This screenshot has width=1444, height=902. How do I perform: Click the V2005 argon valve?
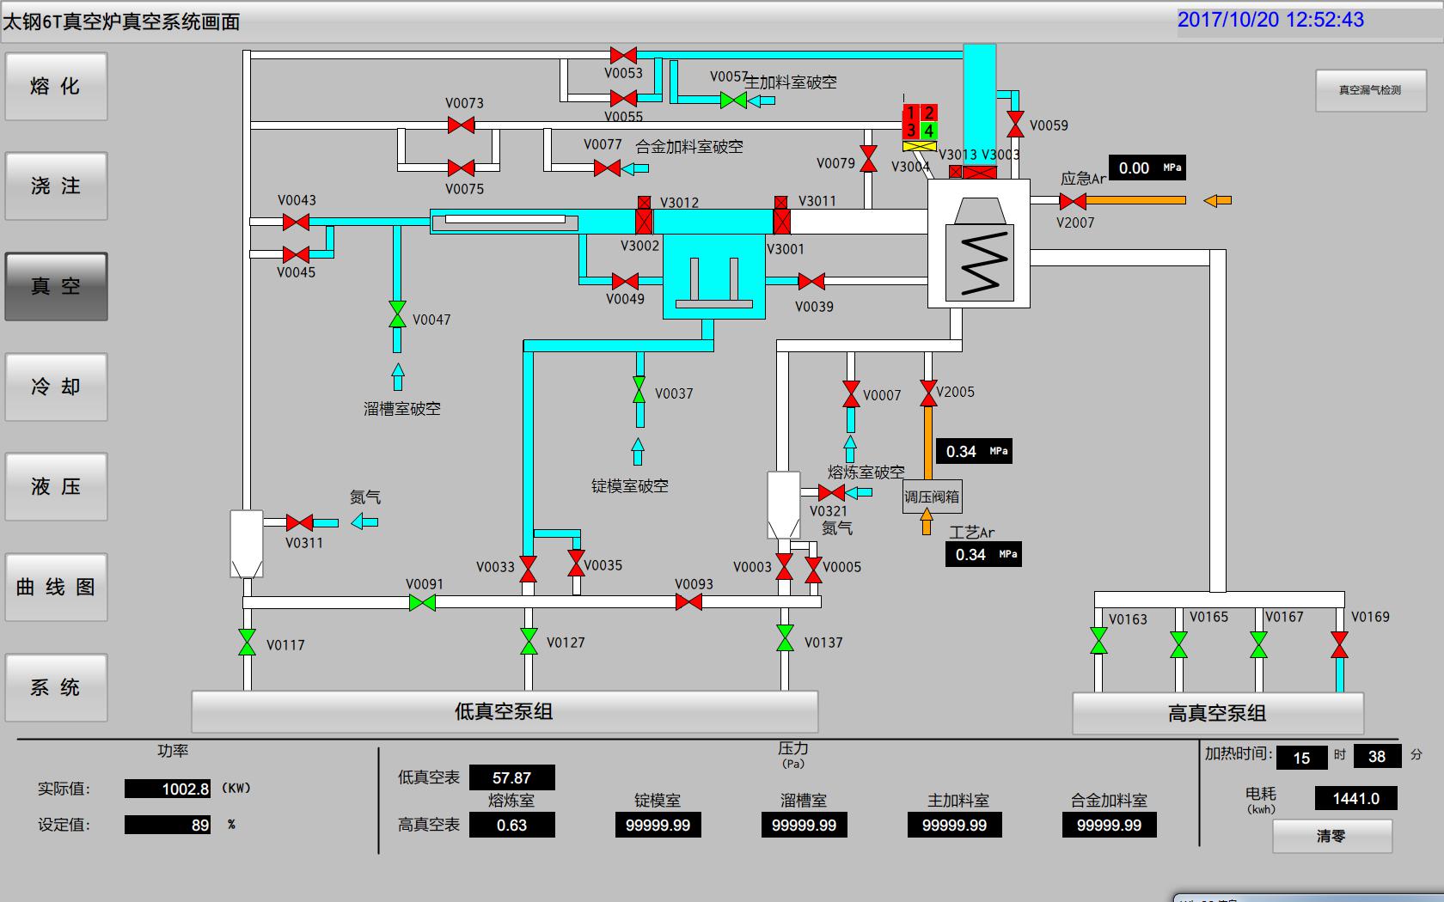[x=928, y=393]
